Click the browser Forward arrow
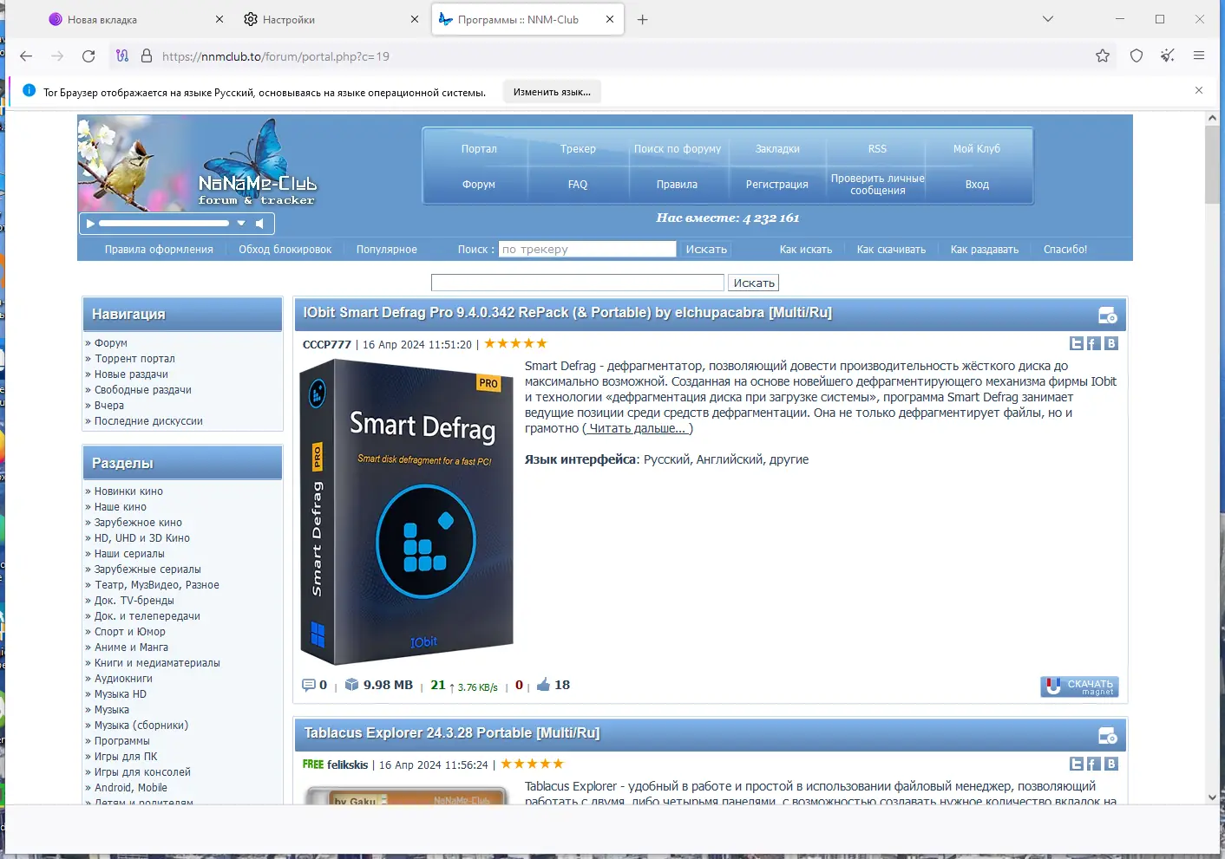The width and height of the screenshot is (1225, 859). [x=57, y=56]
